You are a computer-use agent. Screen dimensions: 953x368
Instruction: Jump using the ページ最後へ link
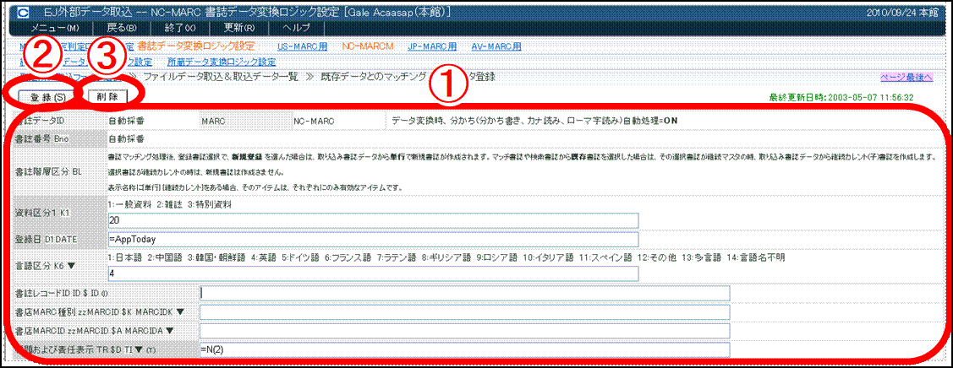click(x=906, y=78)
